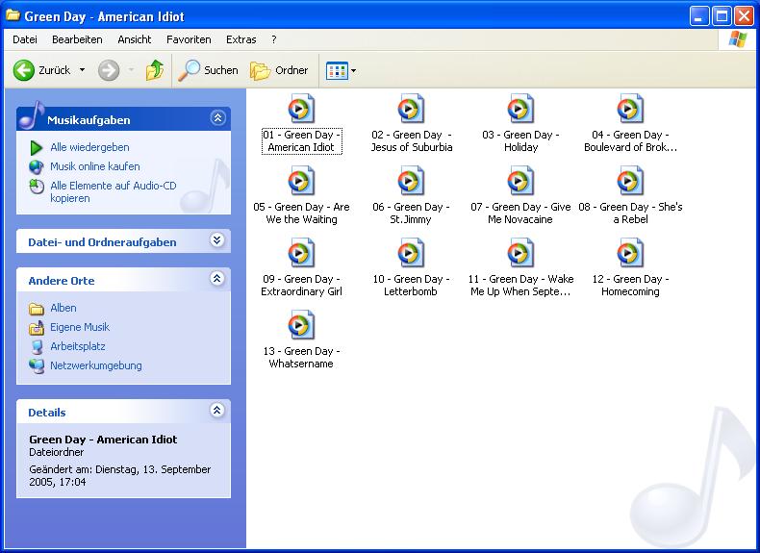
Task: Open the Favoriten menu
Action: (x=189, y=39)
